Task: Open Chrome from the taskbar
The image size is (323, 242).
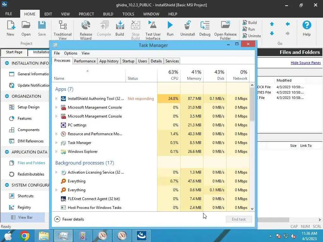Action: coord(24,236)
